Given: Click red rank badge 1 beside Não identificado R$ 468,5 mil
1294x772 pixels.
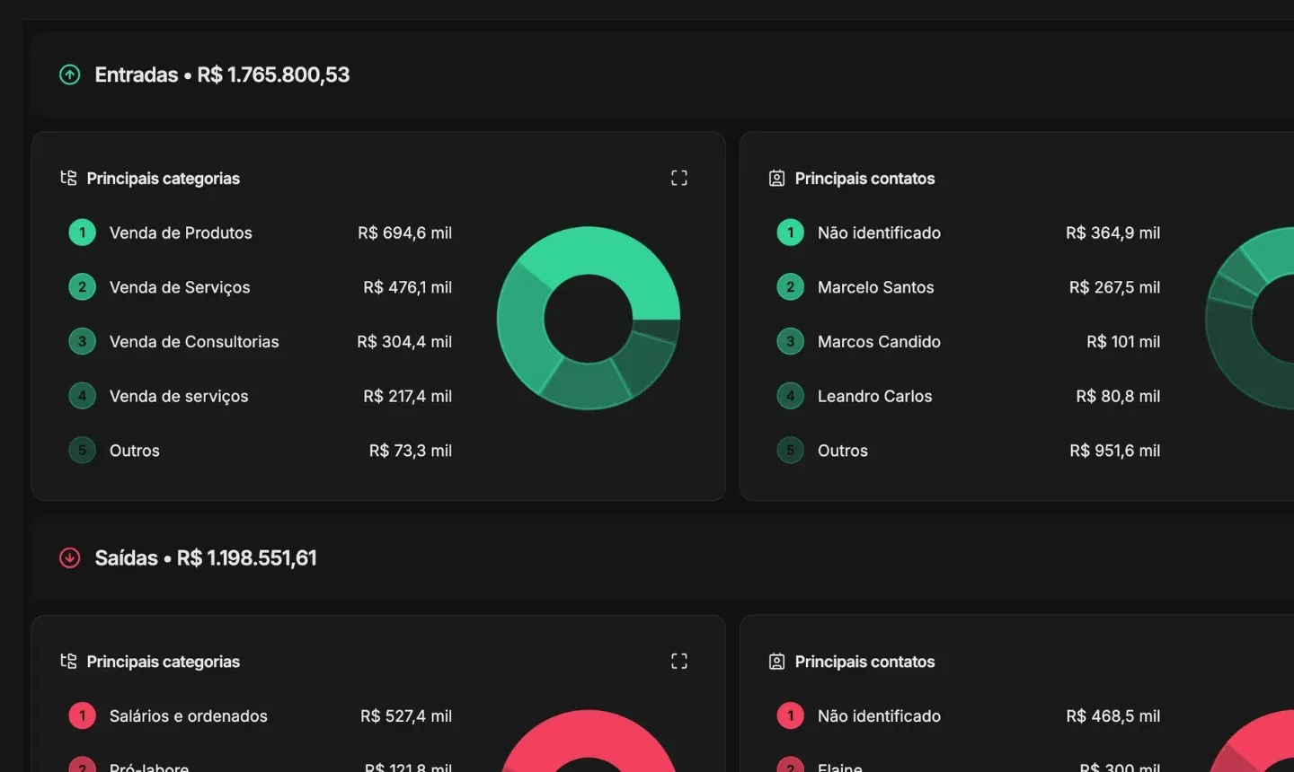Looking at the screenshot, I should click(790, 715).
